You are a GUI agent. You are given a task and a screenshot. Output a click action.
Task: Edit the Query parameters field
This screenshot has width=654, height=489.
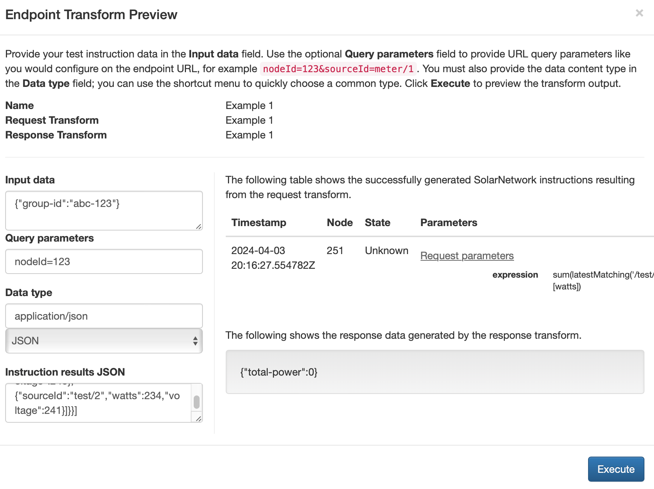tap(104, 261)
